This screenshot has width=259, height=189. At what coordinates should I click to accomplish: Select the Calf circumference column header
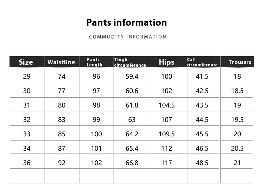click(202, 62)
